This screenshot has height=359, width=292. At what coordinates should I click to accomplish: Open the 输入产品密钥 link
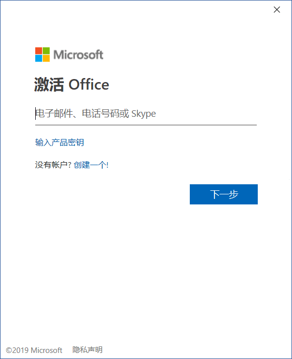[x=59, y=142]
